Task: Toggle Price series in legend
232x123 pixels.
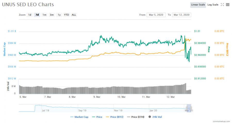Action: (97, 117)
